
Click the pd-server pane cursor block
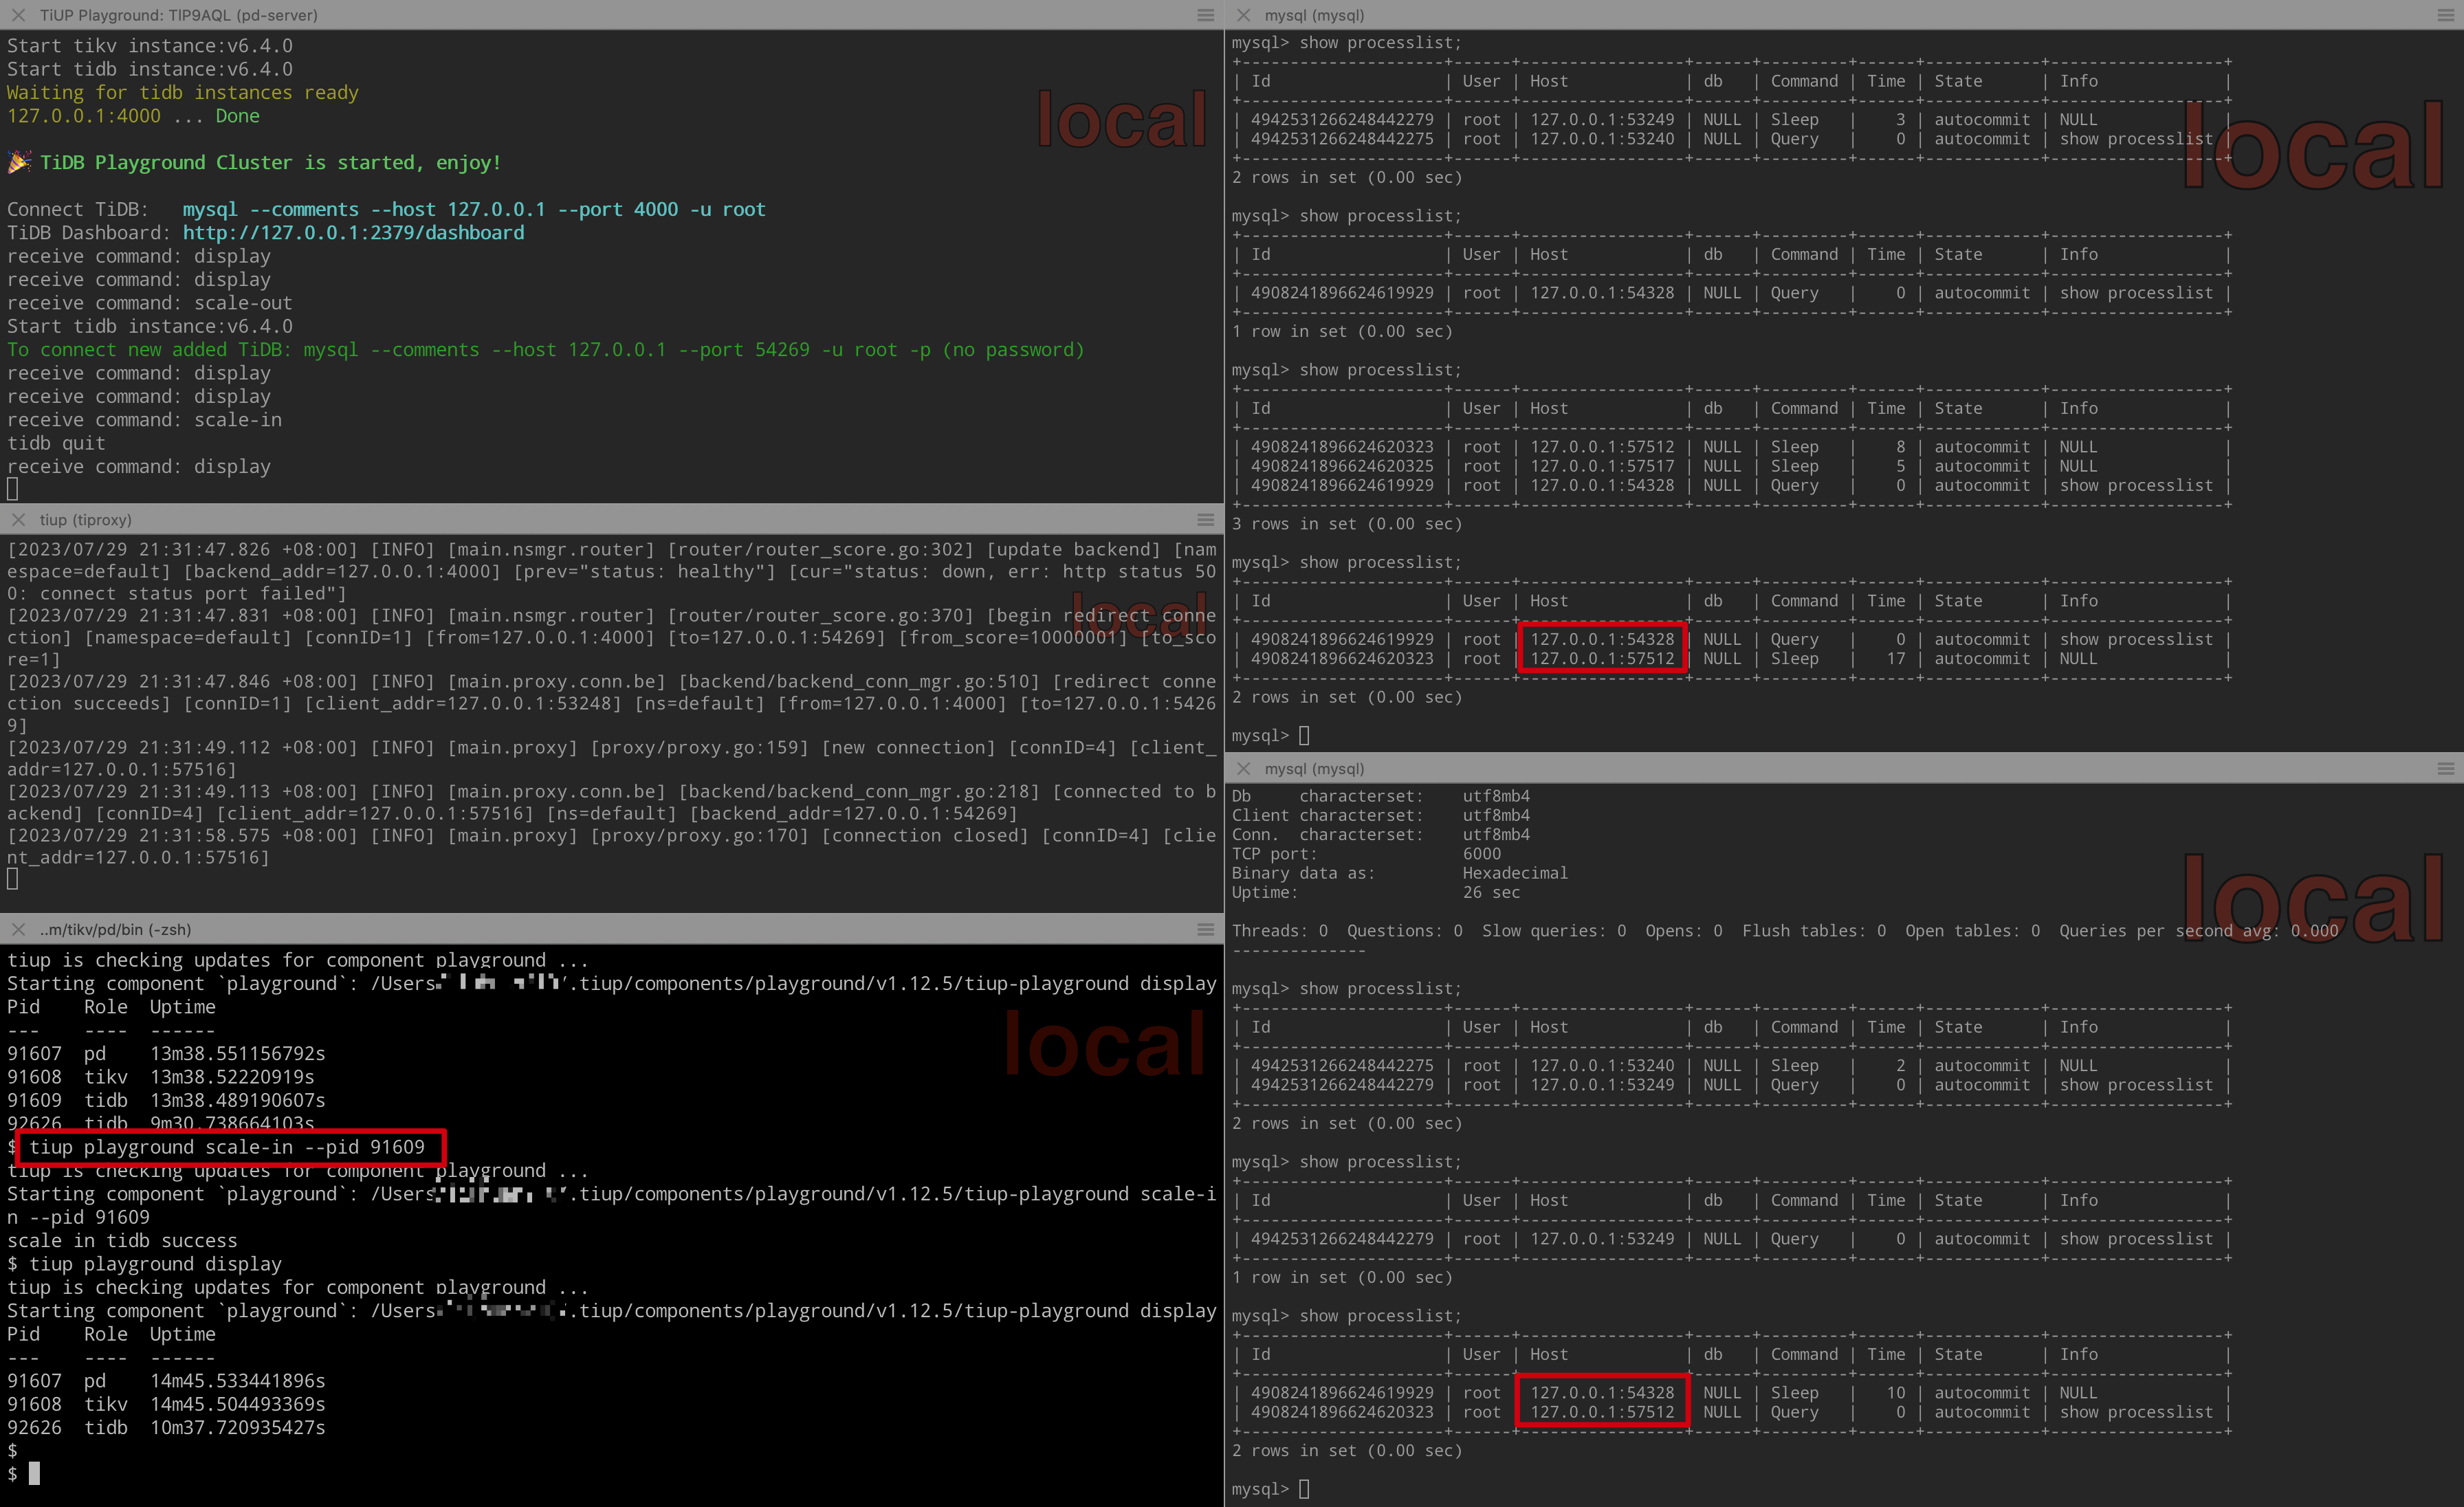pos(13,489)
